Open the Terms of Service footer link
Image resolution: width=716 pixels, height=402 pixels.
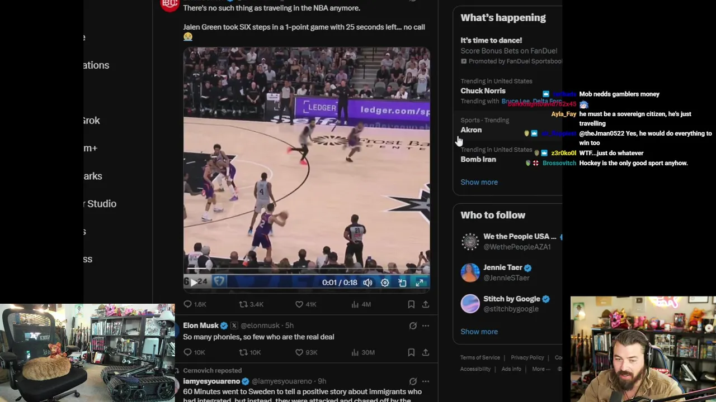coord(480,357)
